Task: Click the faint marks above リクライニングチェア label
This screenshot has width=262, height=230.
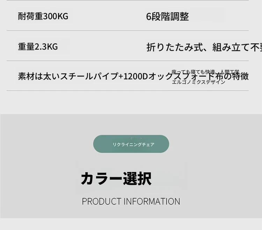Action: (137, 138)
